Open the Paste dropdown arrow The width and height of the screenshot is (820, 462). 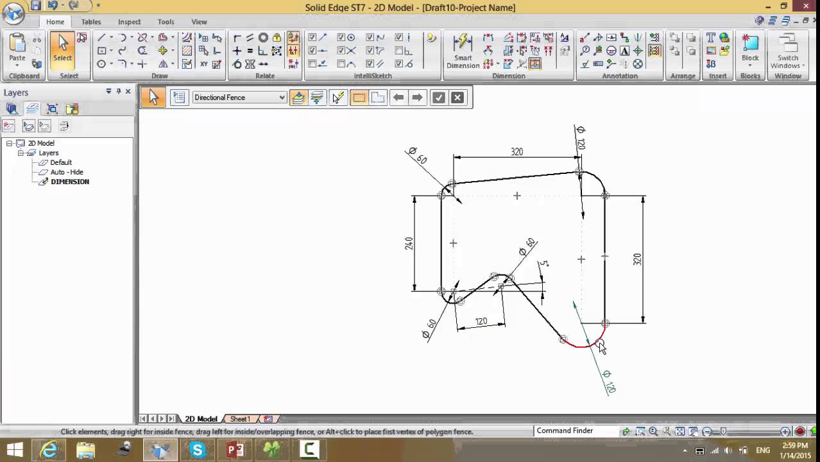[17, 66]
